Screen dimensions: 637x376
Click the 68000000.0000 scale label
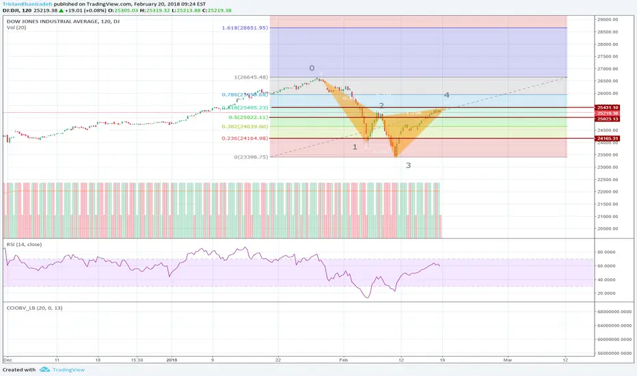pyautogui.click(x=614, y=312)
